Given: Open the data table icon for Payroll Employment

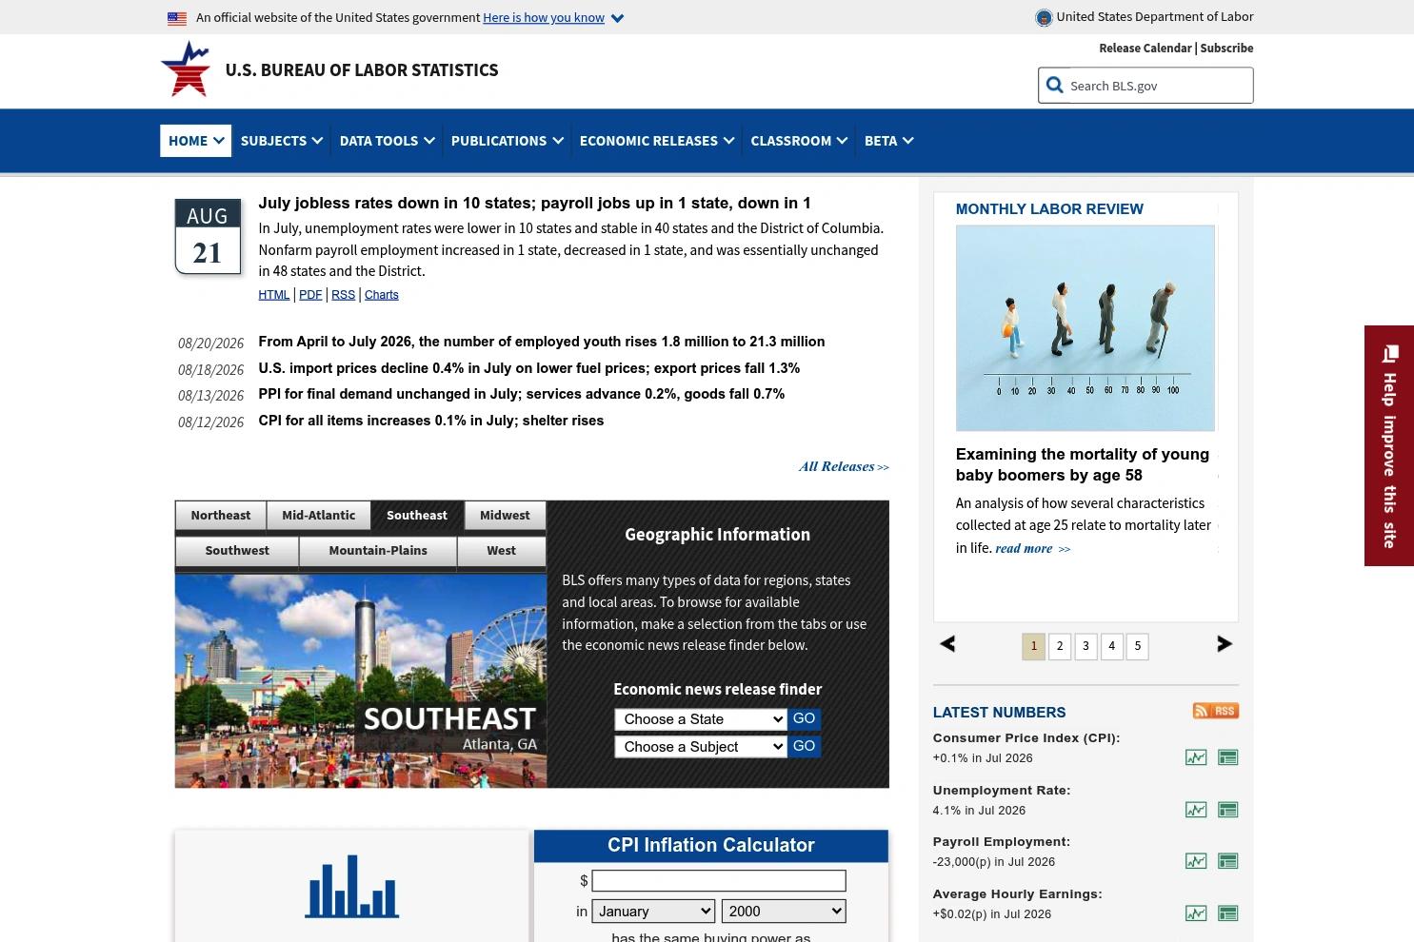Looking at the screenshot, I should 1227,861.
